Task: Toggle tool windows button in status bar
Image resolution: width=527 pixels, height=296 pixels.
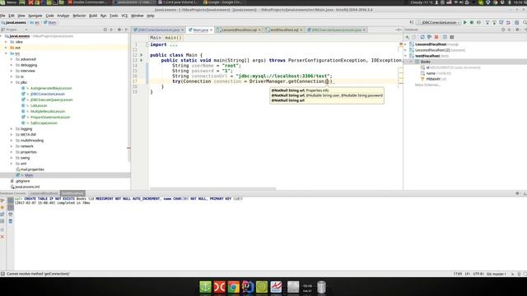Action: (x=2, y=274)
